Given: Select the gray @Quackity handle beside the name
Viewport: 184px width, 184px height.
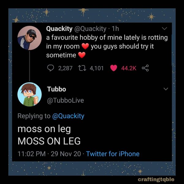Looking at the screenshot, I should point(90,29).
